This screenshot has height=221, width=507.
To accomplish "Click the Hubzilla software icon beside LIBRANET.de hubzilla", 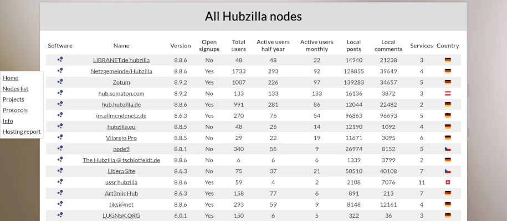I will [x=60, y=60].
